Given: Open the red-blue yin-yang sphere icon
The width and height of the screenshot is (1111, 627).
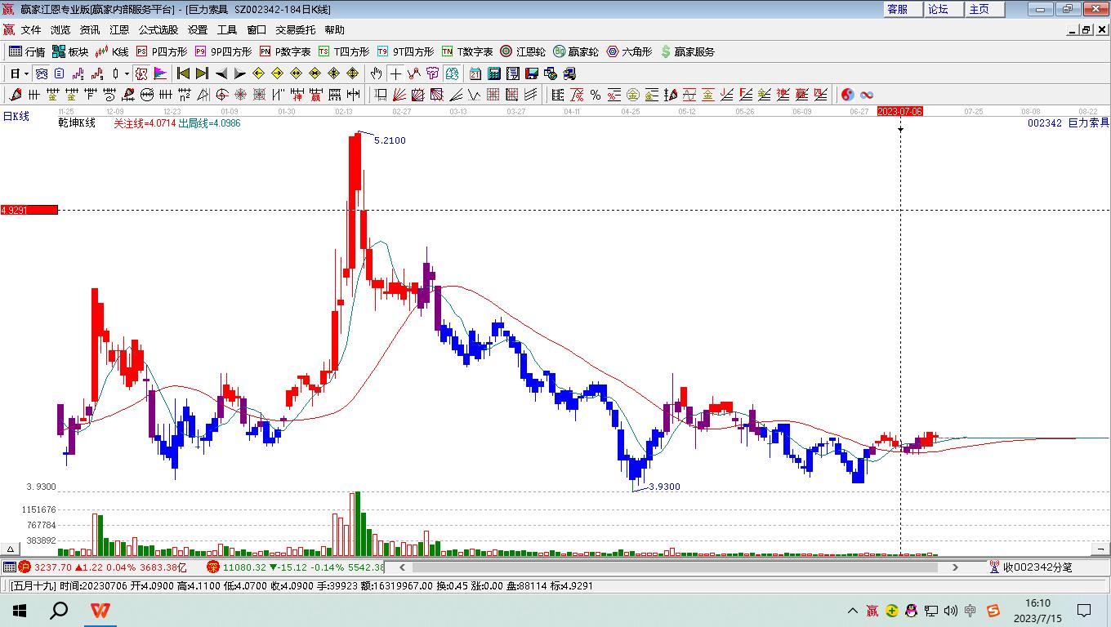Looking at the screenshot, I should [847, 95].
